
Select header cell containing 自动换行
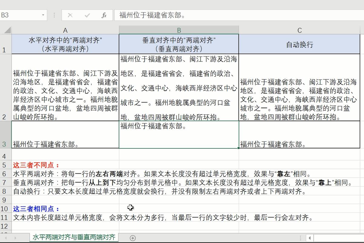(299, 44)
